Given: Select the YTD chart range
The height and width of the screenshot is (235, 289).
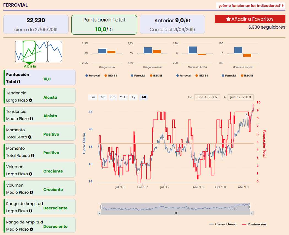Looking at the screenshot, I should click(x=123, y=97).
